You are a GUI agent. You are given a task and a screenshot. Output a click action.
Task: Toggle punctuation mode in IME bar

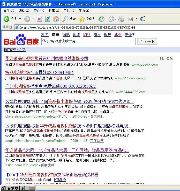[x=27, y=188]
